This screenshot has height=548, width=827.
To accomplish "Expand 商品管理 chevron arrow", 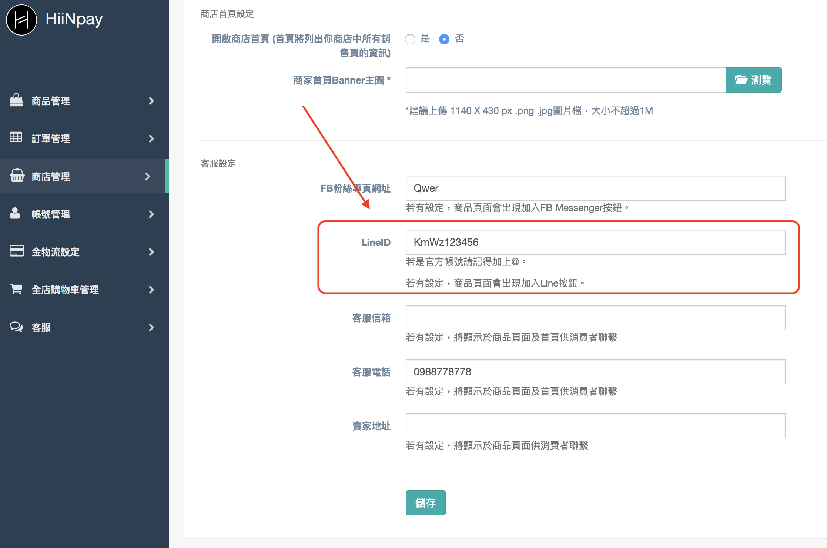I will (x=151, y=101).
